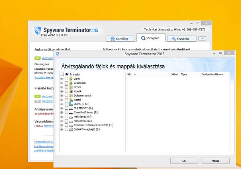Click the Videók folder icon
The height and width of the screenshot is (169, 241).
[71, 91]
